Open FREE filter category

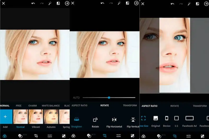pyautogui.click(x=19, y=106)
